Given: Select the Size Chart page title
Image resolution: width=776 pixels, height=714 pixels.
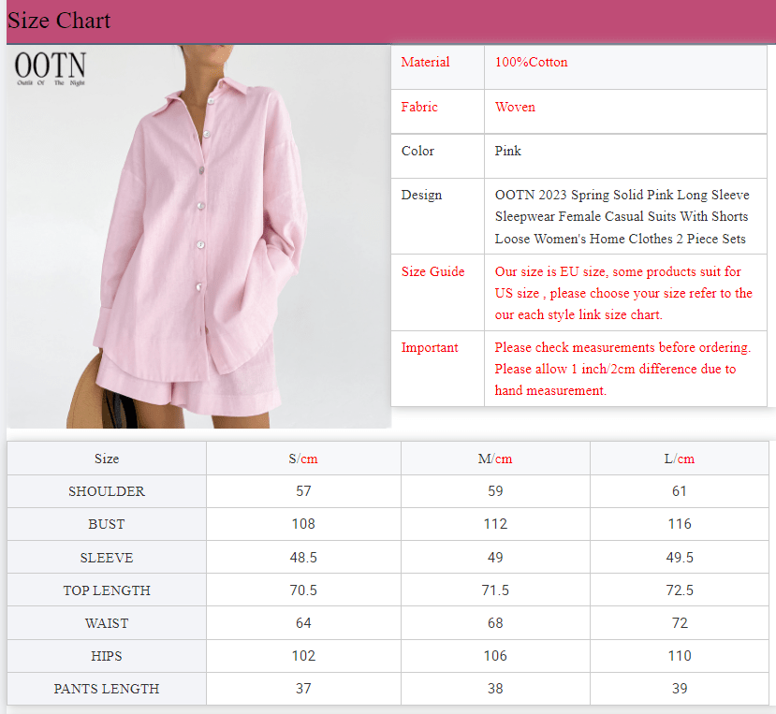Looking at the screenshot, I should click(x=58, y=20).
